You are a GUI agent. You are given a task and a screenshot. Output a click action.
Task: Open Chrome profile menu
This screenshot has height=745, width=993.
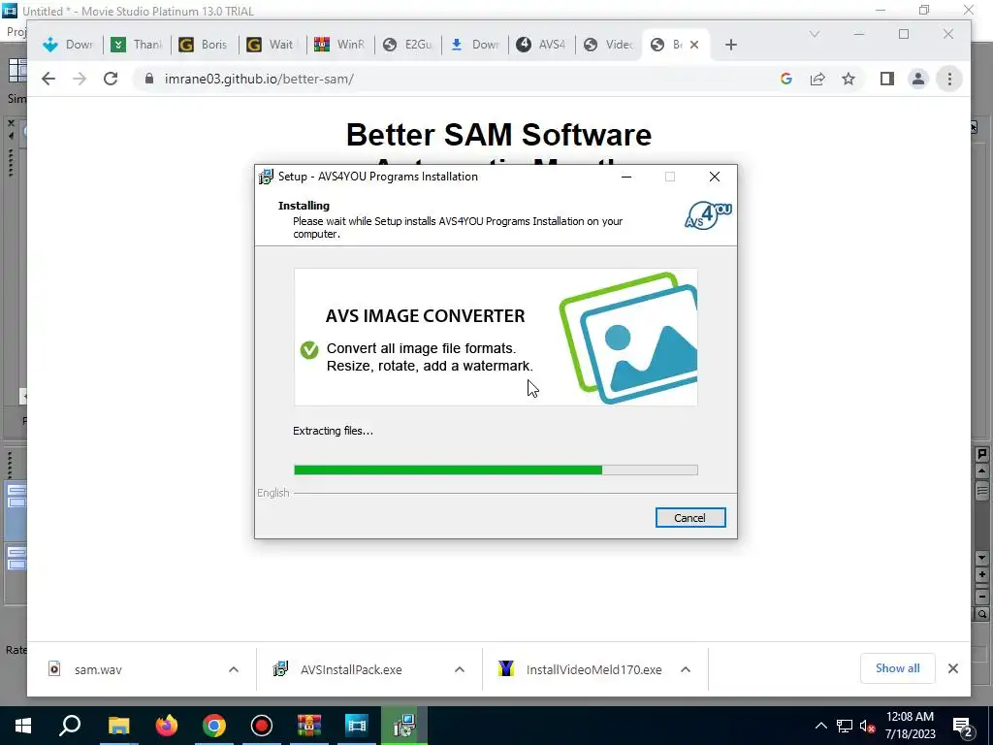(x=917, y=79)
